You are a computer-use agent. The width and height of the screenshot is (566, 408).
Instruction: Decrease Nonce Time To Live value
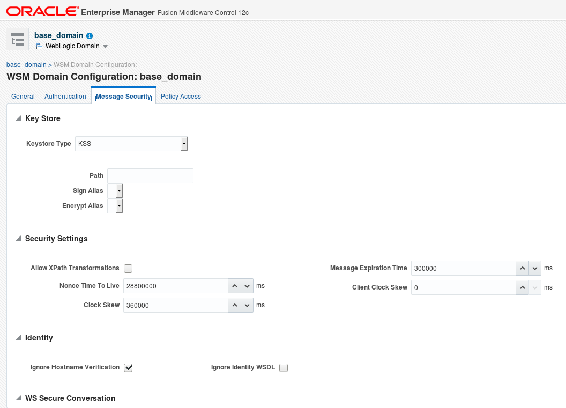pyautogui.click(x=247, y=286)
